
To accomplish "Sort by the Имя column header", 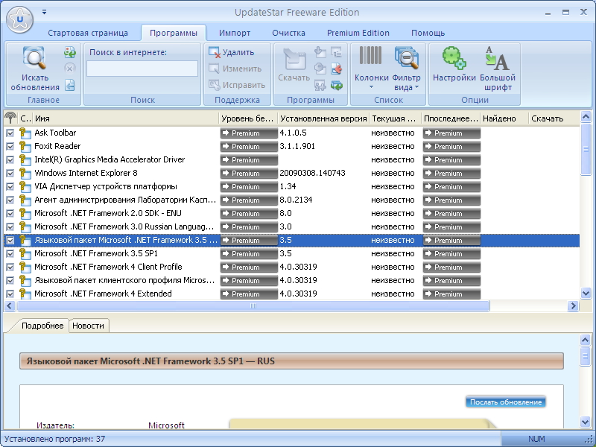I will point(126,118).
